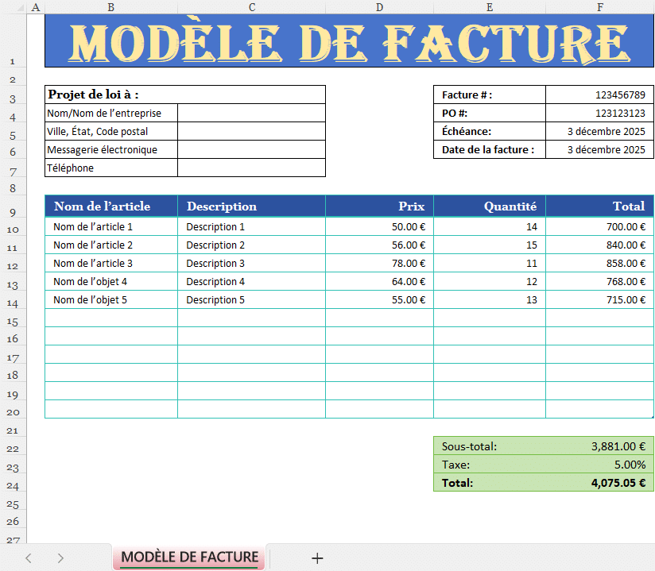Click the Add Sheet plus icon
Screen dimensions: 655x571
click(x=317, y=557)
